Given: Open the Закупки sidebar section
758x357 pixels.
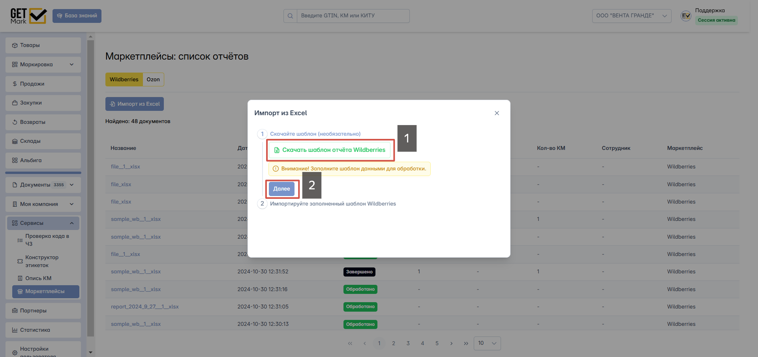Looking at the screenshot, I should pos(43,103).
